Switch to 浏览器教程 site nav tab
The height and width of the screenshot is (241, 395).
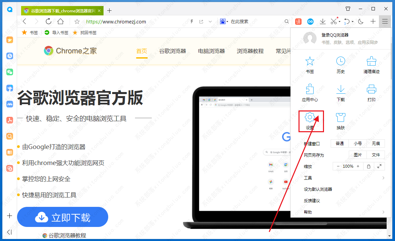tap(250, 51)
